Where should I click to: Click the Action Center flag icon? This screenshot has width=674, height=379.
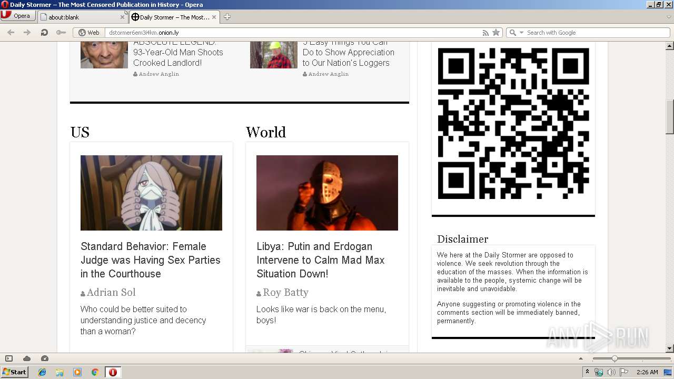[x=624, y=372]
